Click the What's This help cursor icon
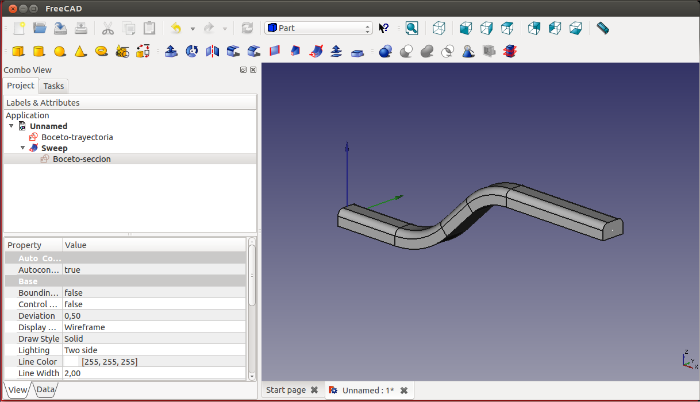Viewport: 700px width, 402px height. coord(384,28)
